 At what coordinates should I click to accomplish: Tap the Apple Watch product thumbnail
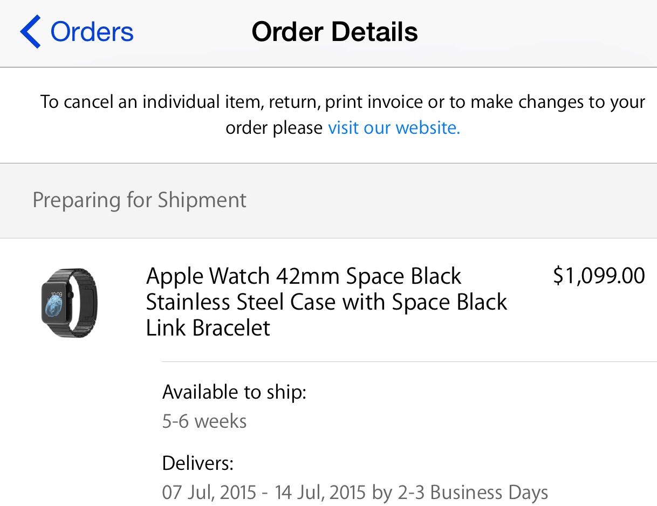(69, 303)
